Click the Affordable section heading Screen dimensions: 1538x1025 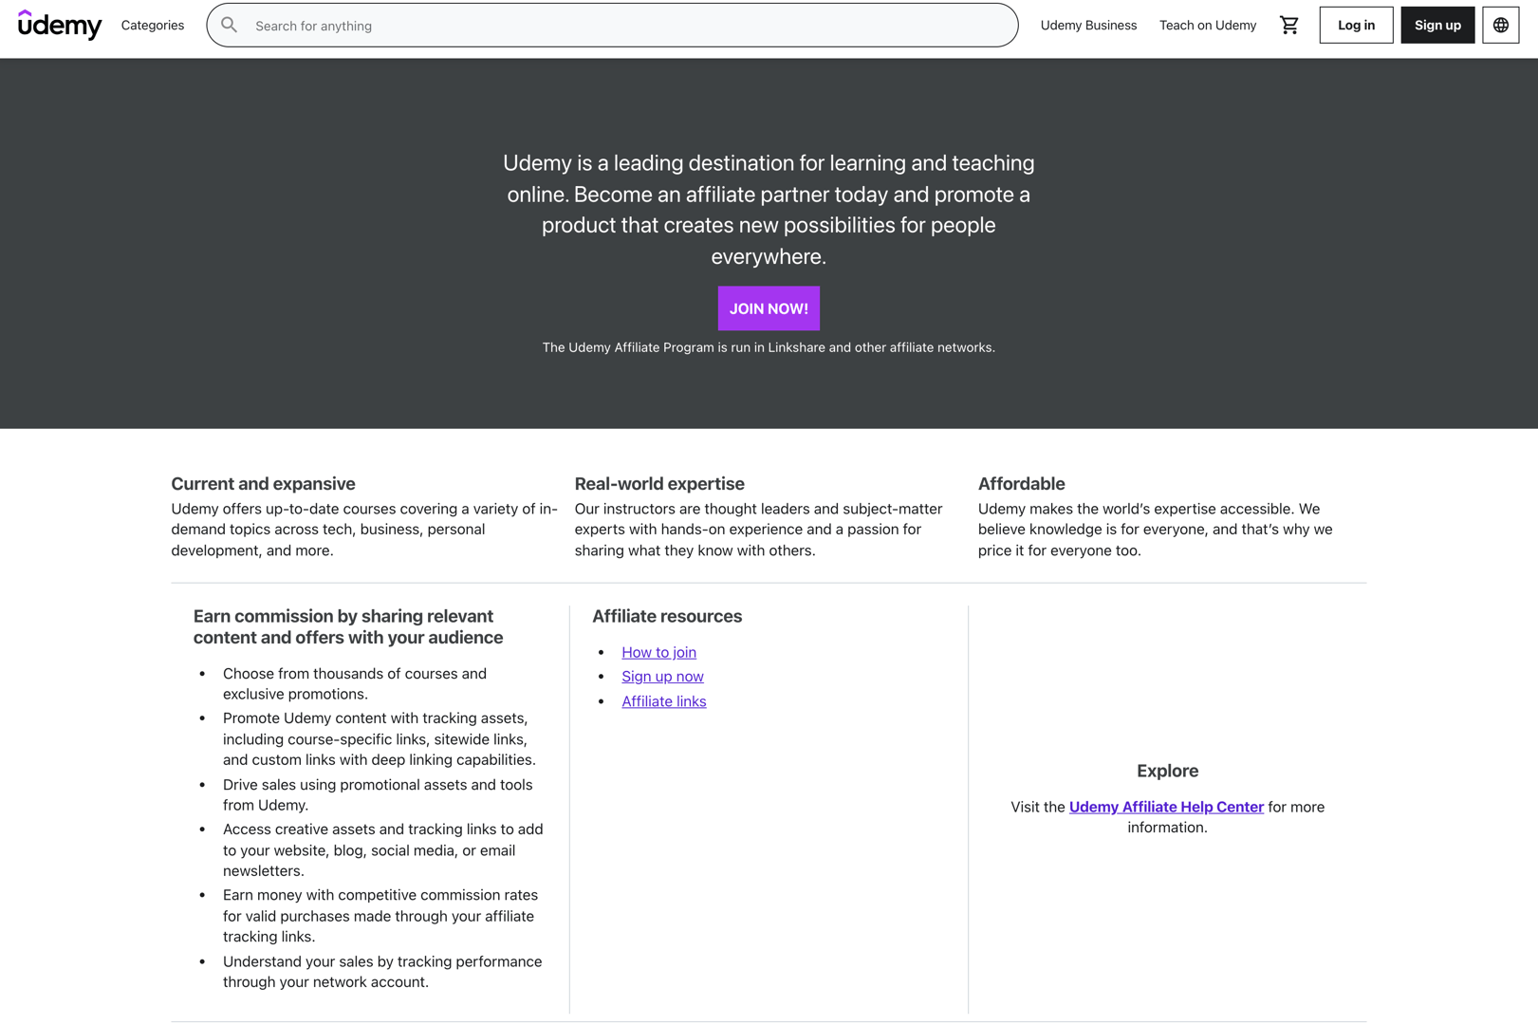pos(1022,483)
